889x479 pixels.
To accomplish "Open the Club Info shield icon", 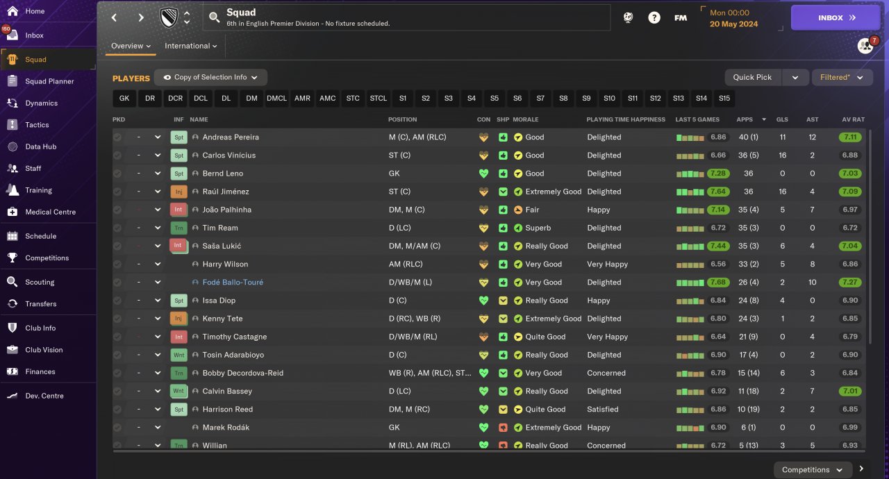I will click(x=13, y=328).
